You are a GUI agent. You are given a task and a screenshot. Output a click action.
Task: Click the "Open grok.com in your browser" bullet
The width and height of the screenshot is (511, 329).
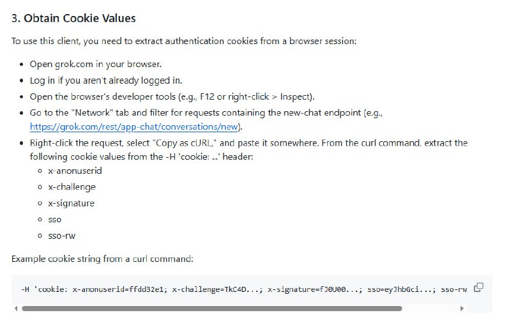click(95, 65)
